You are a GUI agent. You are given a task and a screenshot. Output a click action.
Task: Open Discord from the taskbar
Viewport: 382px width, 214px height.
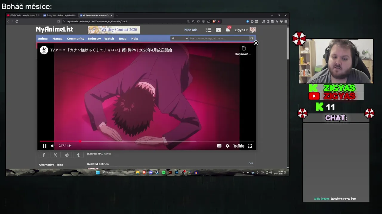click(150, 172)
